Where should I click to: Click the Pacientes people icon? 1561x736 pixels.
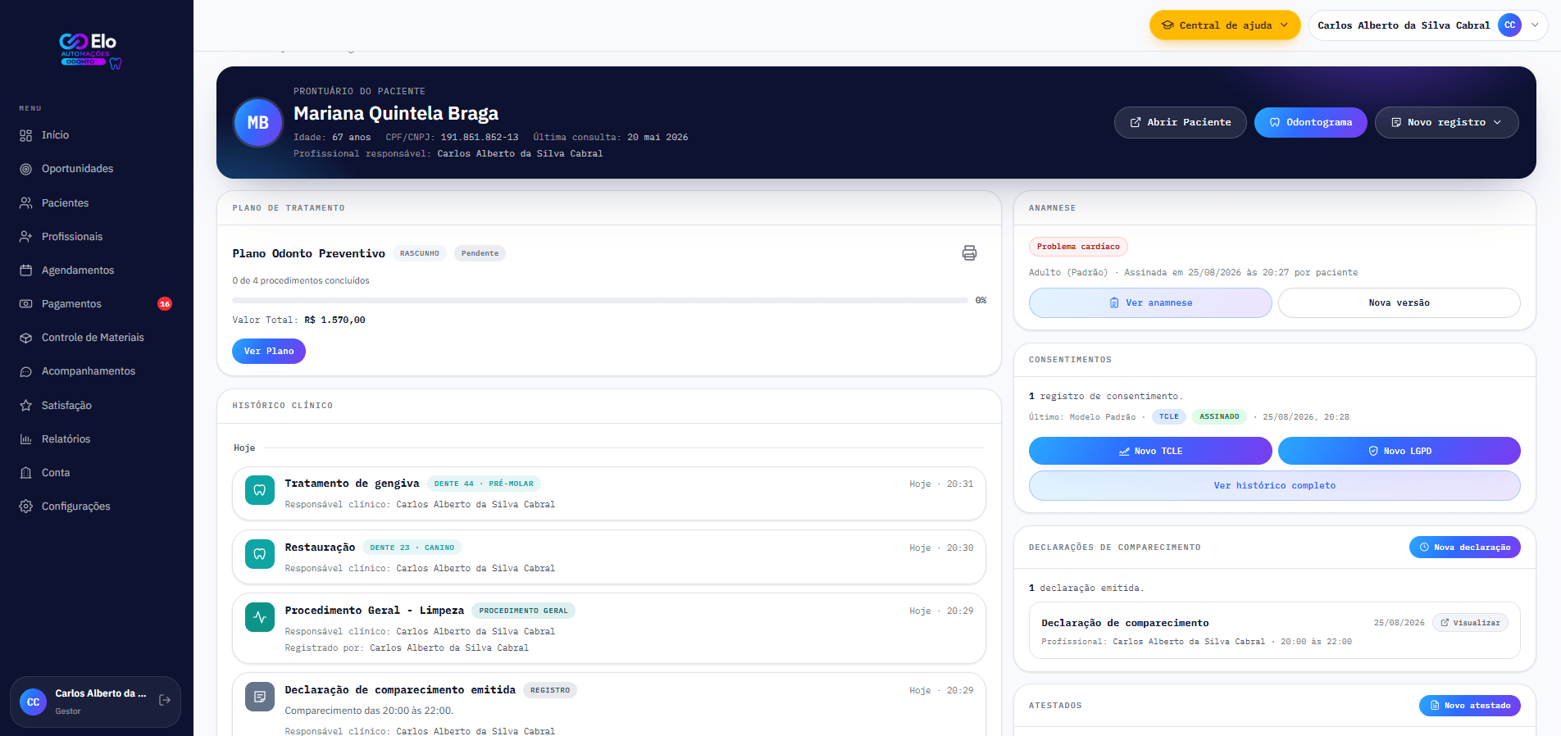pyautogui.click(x=26, y=202)
